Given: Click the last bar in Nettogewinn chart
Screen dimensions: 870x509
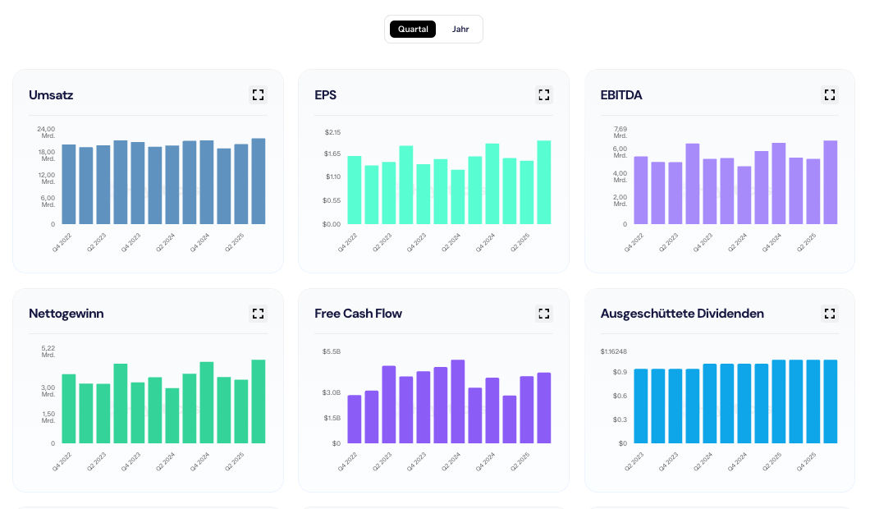Looking at the screenshot, I should (x=259, y=402).
